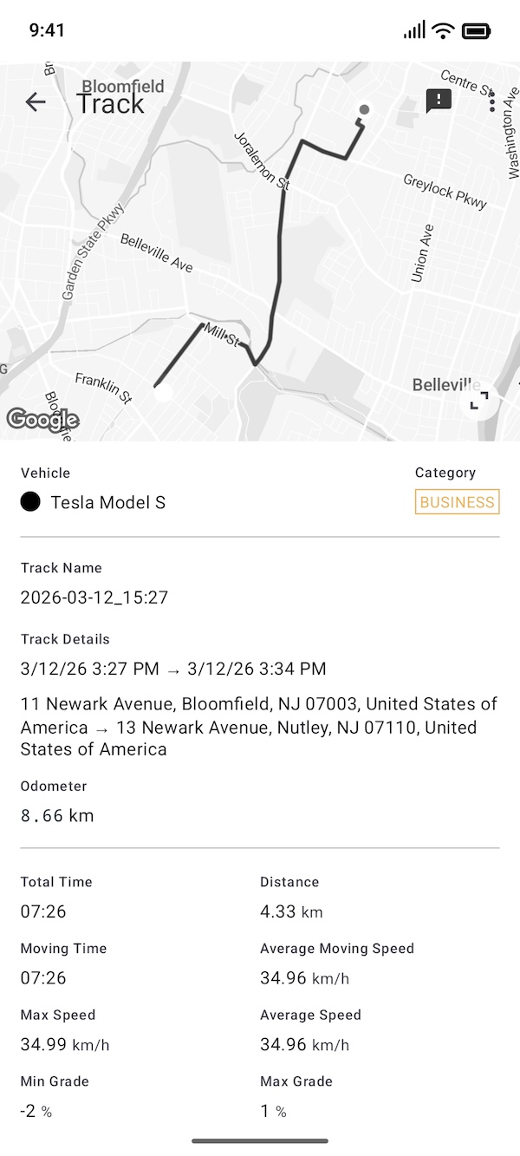Tap the track start marker near Franklin St
Image resolution: width=520 pixels, height=1156 pixels.
coord(163,395)
